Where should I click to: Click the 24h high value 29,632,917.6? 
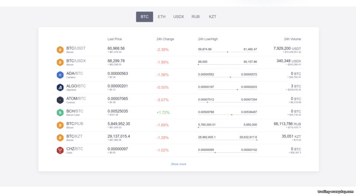tap(248, 137)
